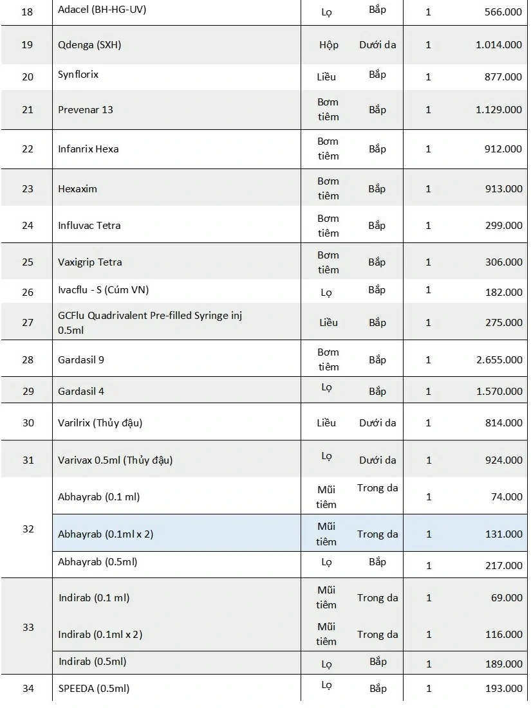Click the Varilrix (Thủy đậu) name cell
The image size is (531, 708).
click(x=100, y=422)
